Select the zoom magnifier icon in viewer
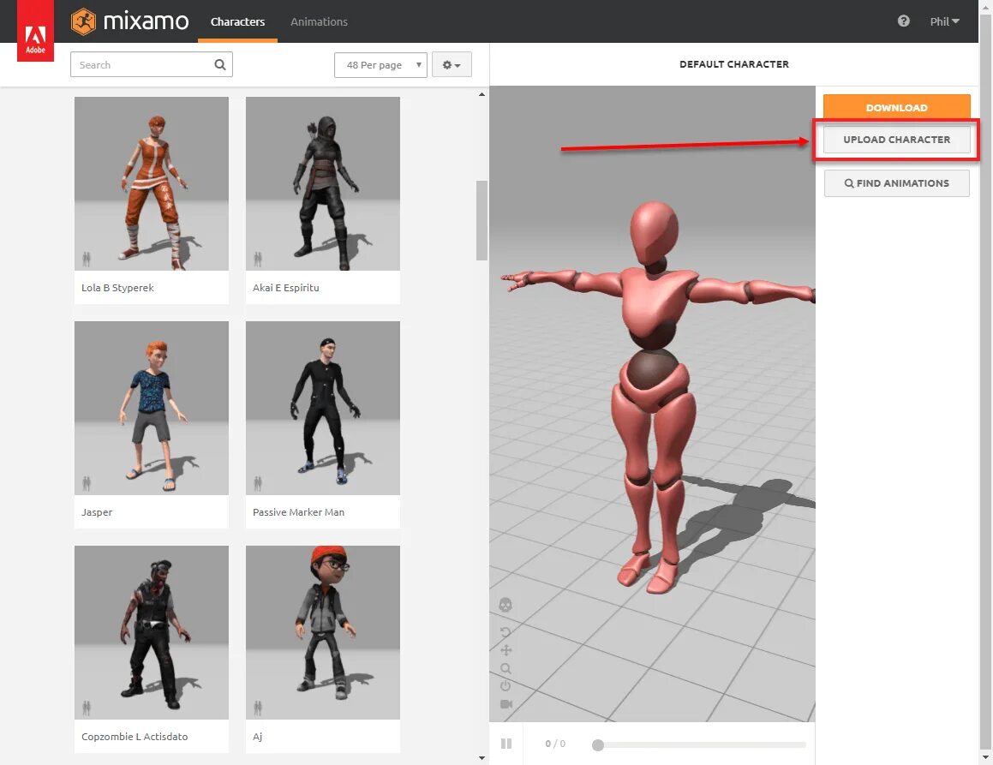The width and height of the screenshot is (993, 765). (x=505, y=668)
